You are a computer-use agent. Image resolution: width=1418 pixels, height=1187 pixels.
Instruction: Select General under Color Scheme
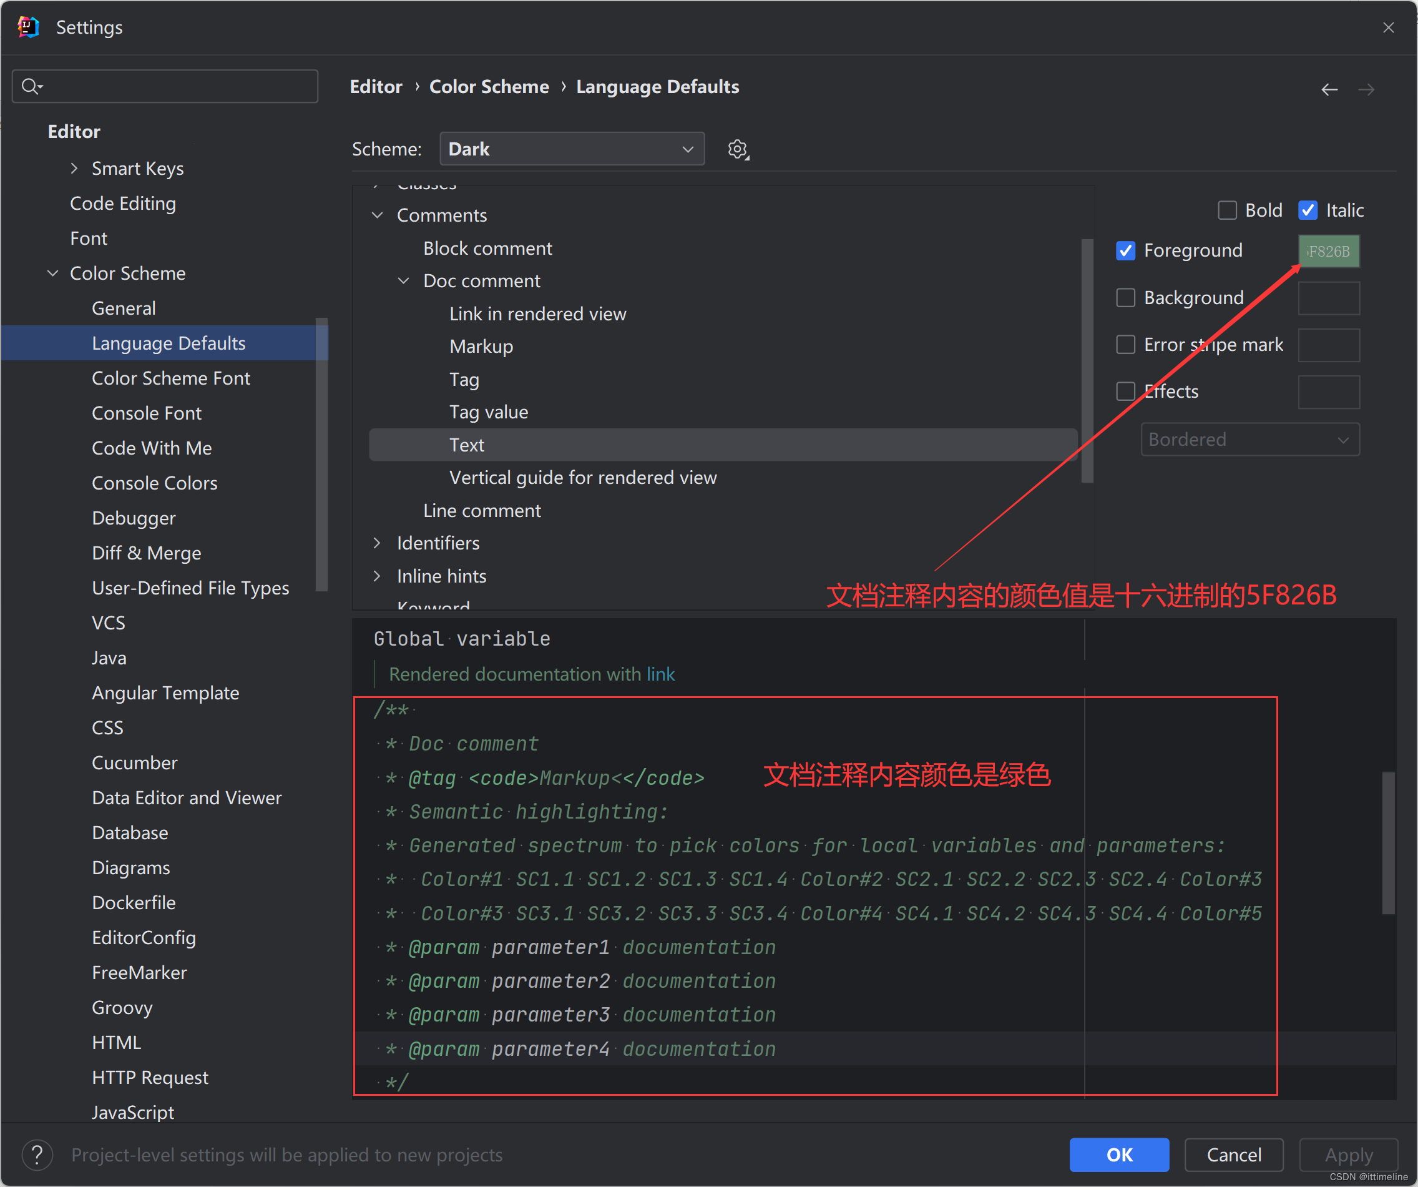coord(124,308)
